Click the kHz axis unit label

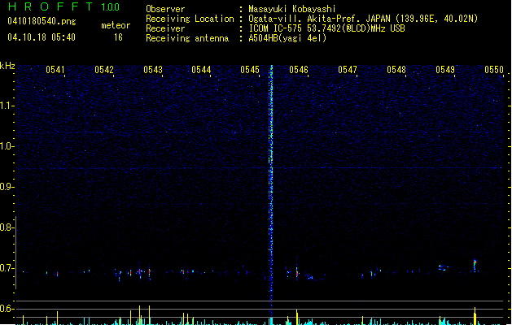click(x=7, y=66)
